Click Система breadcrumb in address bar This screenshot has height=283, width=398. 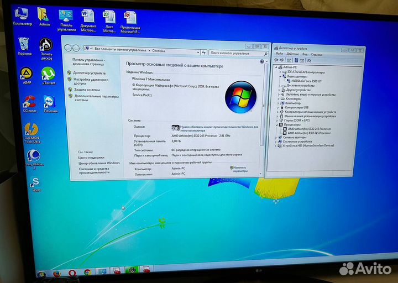point(159,51)
